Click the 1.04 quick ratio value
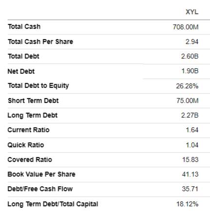This screenshot has height=215, width=210. 192,145
